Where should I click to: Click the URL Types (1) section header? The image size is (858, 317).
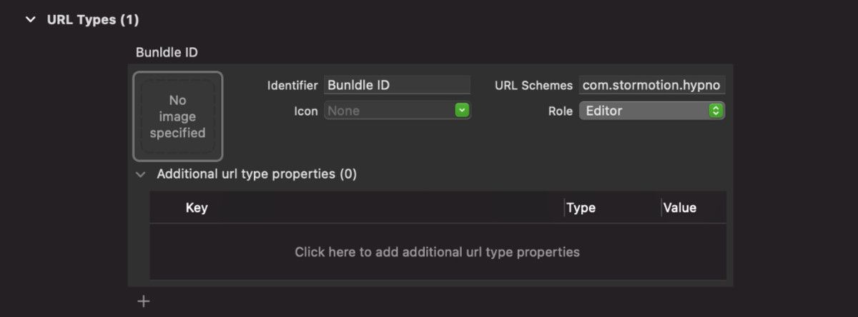92,20
